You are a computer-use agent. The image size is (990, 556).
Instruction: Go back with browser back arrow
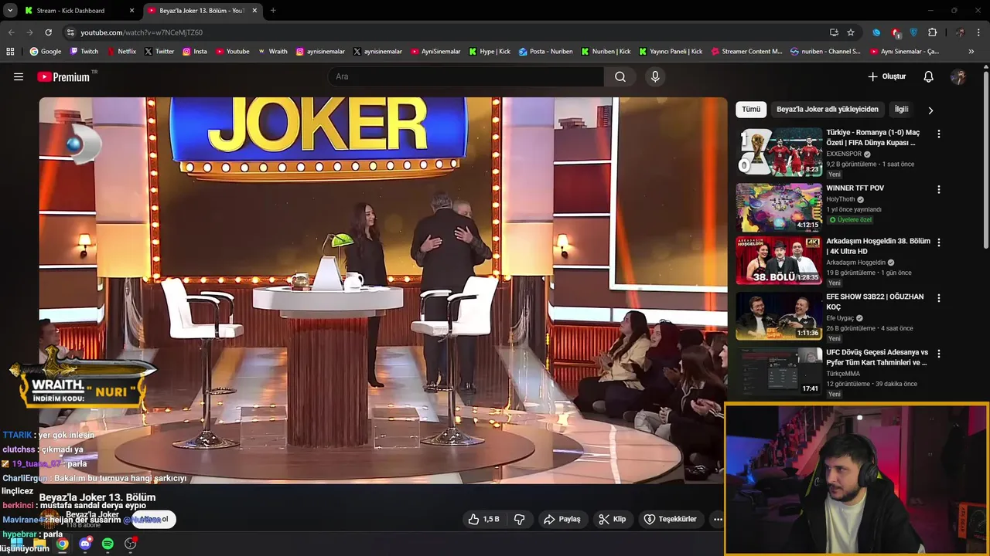point(11,32)
